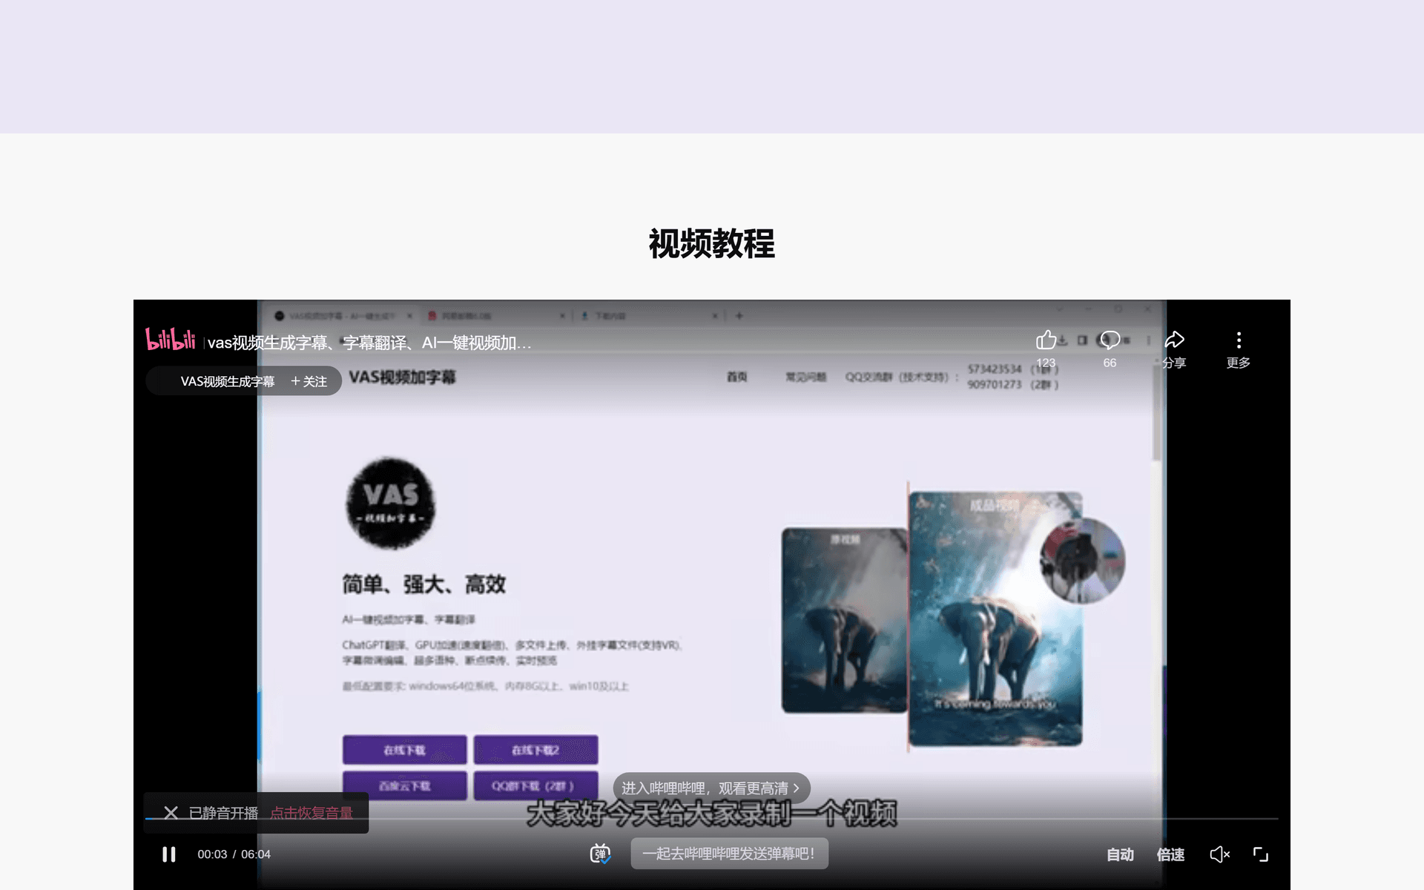Share the video using arrow icon
Image resolution: width=1424 pixels, height=890 pixels.
1174,340
